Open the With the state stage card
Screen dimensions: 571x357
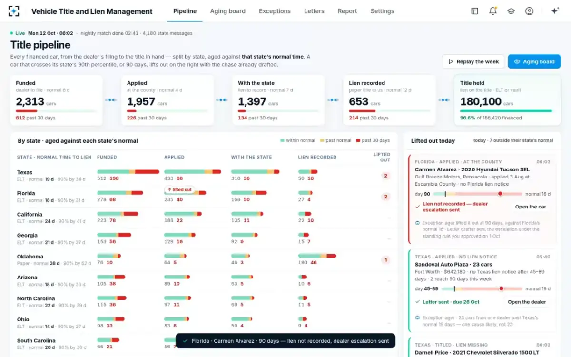click(278, 100)
